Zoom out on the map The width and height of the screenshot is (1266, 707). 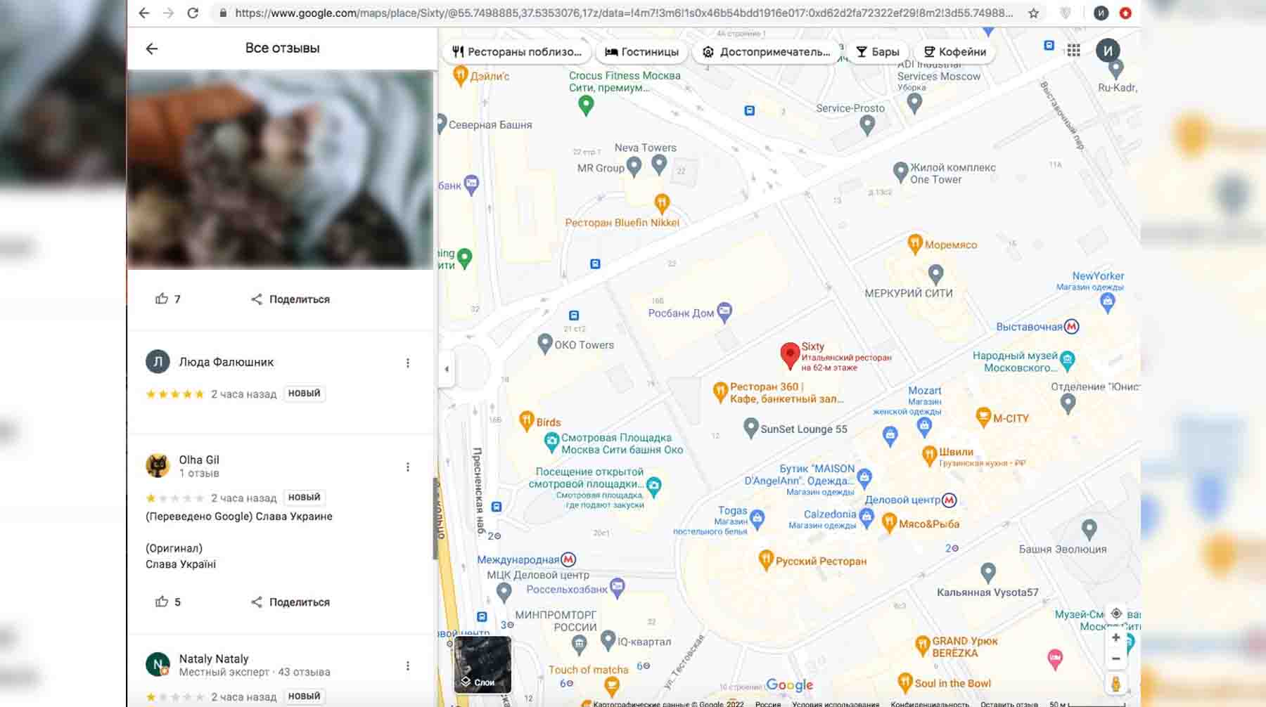(x=1115, y=659)
